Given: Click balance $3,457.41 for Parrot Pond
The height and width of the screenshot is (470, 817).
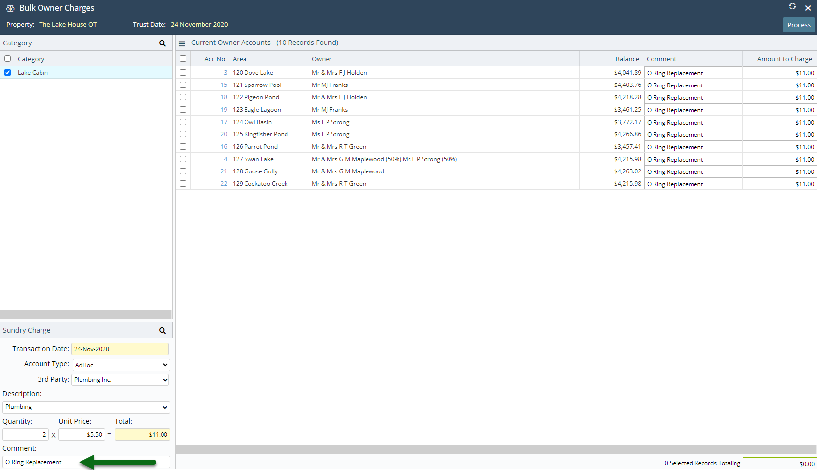Looking at the screenshot, I should (x=627, y=147).
